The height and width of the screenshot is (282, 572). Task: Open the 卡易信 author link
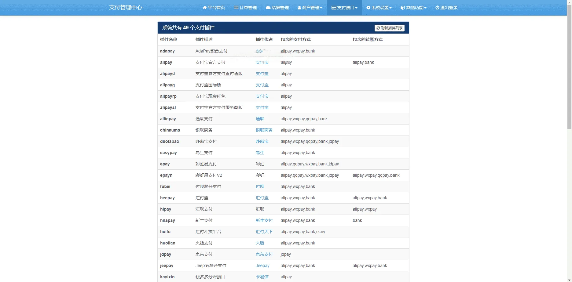pos(262,277)
